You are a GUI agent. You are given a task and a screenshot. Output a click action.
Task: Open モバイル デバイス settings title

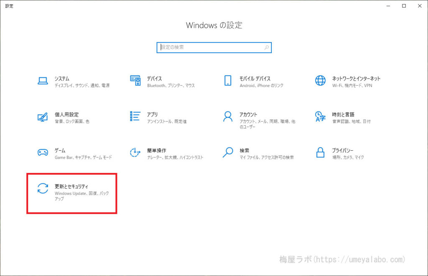point(255,78)
